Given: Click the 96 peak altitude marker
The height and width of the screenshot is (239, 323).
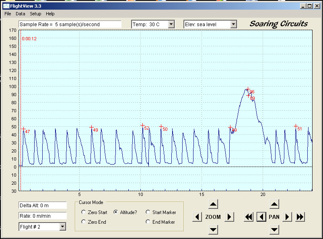Looking at the screenshot, I should 248,89.
